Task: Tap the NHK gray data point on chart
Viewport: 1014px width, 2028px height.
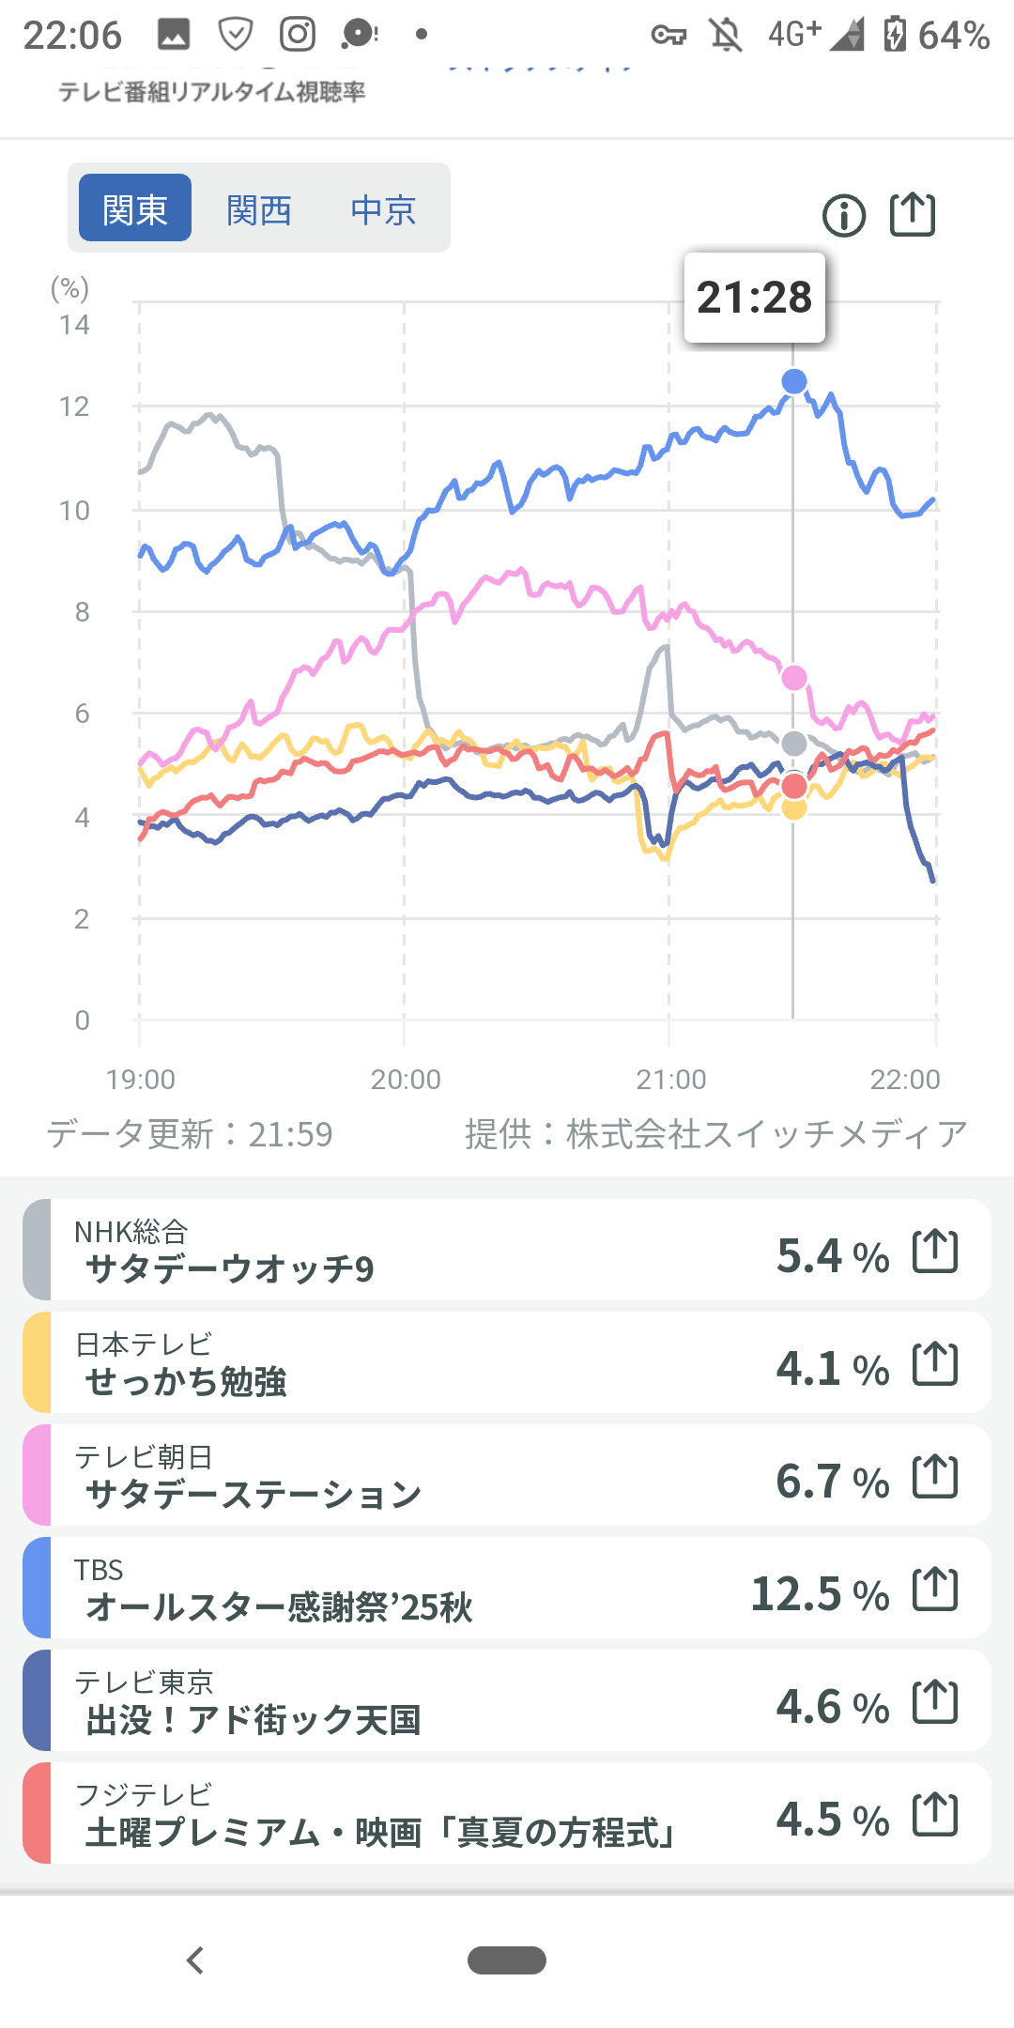Action: [794, 744]
